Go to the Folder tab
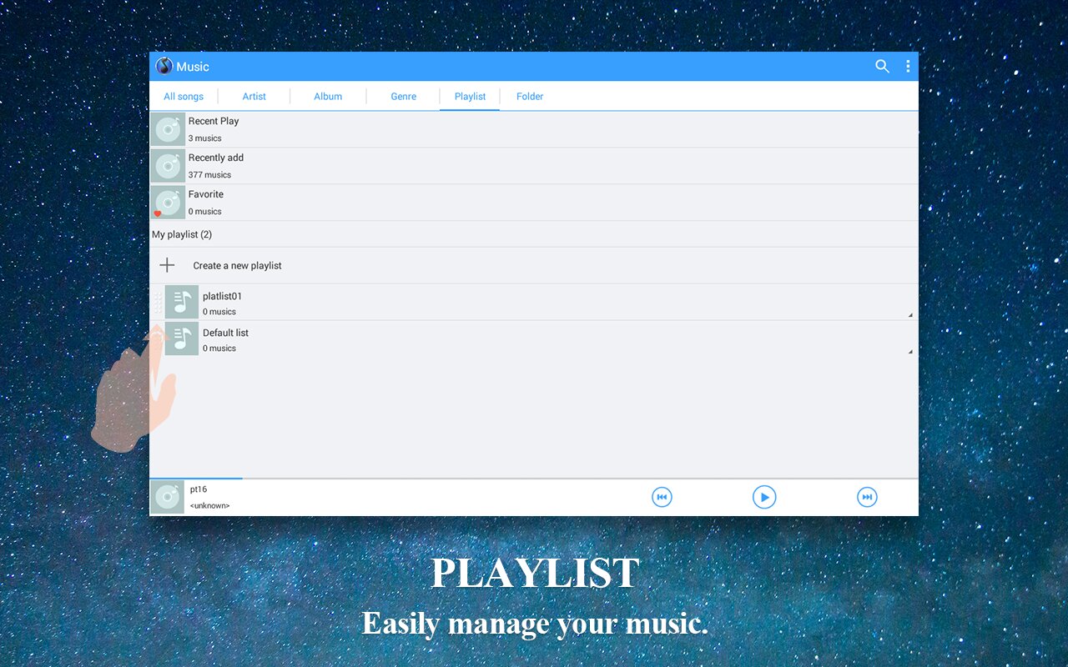 pos(529,97)
